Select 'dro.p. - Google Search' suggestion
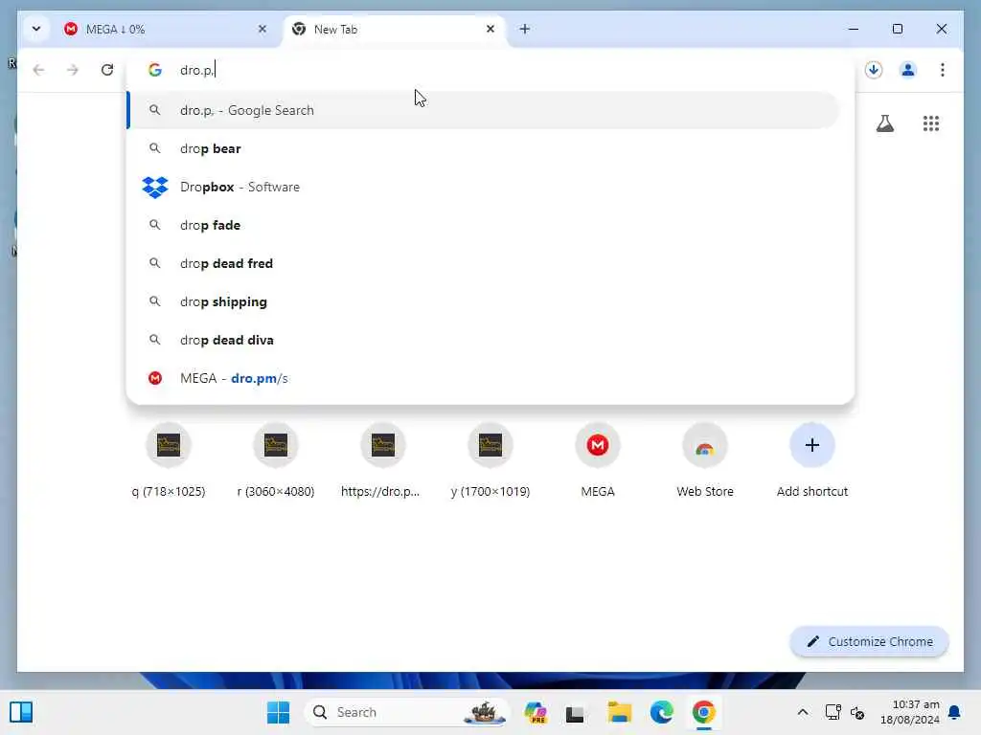The image size is (981, 735). (483, 111)
